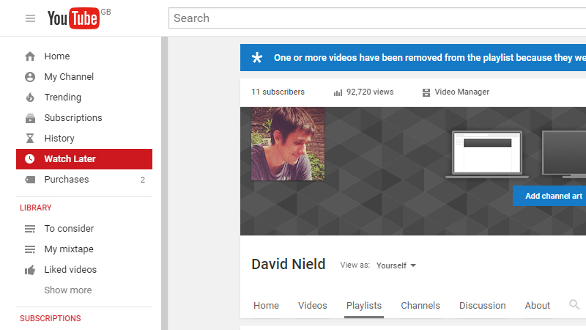Image resolution: width=586 pixels, height=330 pixels.
Task: Switch to the channel Home tab
Action: (266, 306)
